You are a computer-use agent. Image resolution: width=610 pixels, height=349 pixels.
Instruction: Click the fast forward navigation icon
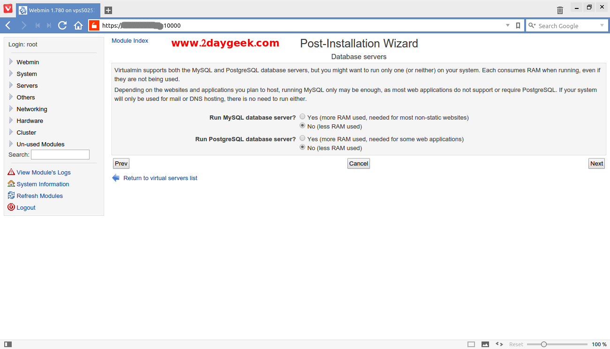49,25
